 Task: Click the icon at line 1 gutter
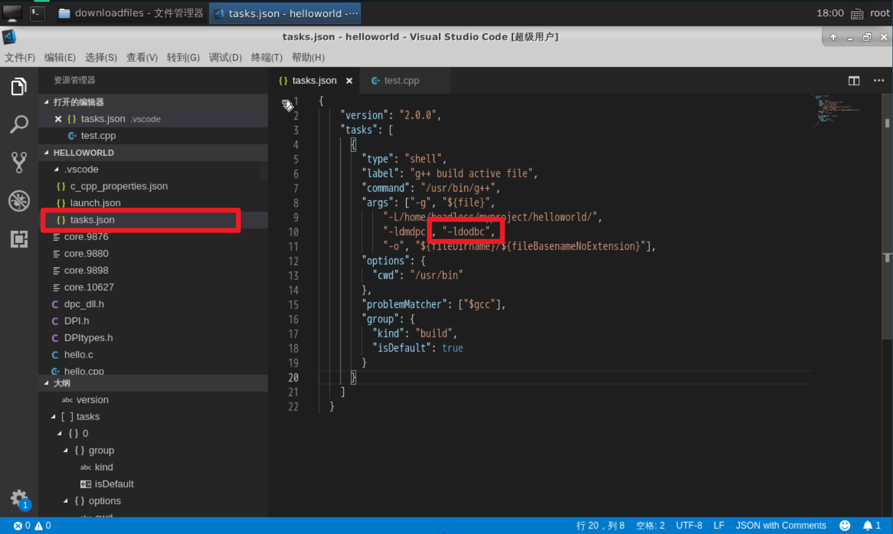pos(287,105)
